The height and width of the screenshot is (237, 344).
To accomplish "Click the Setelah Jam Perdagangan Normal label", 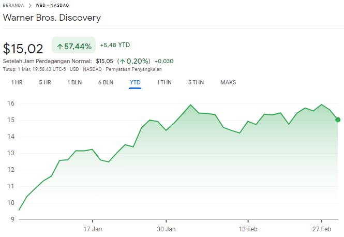I will tap(48, 61).
